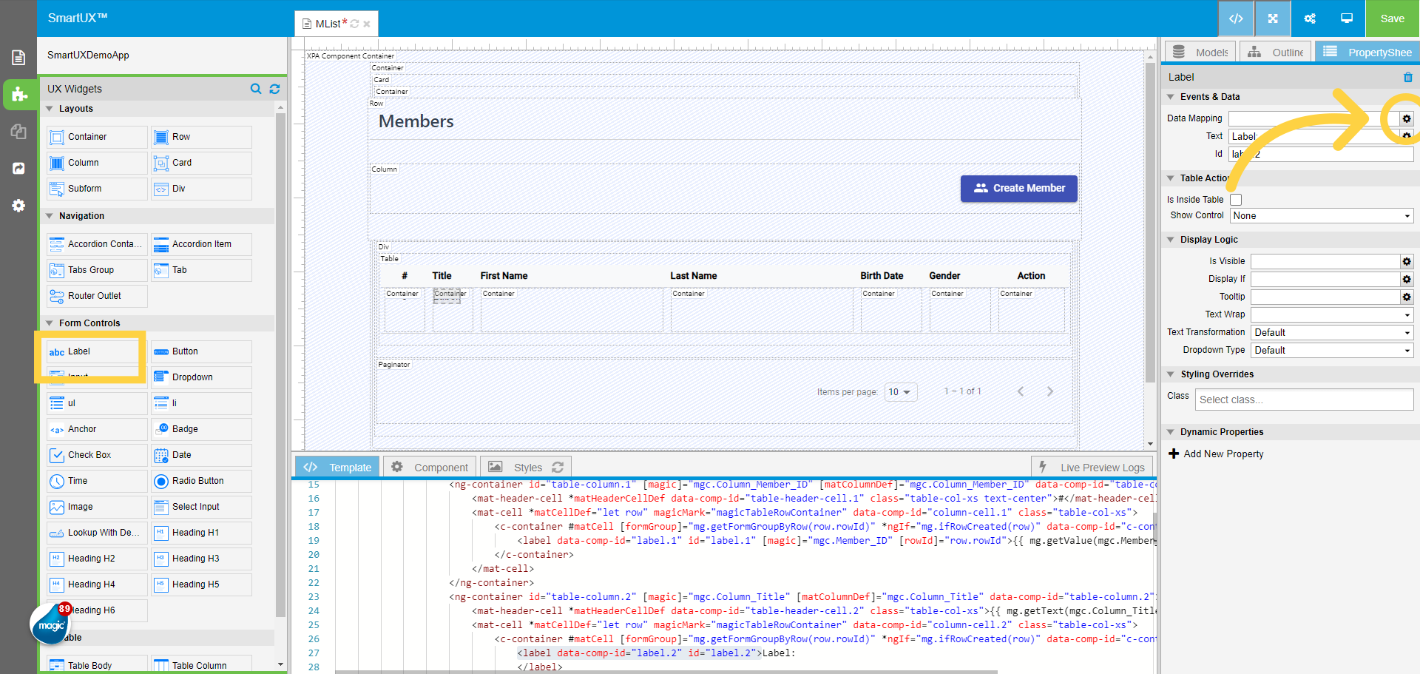Change the Text Transformation dropdown
Screen dimensions: 1420x674
pos(1331,332)
